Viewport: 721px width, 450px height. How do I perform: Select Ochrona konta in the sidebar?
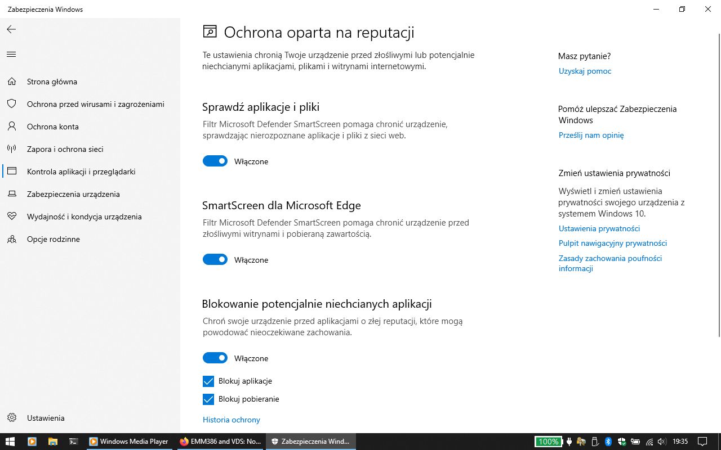point(90,127)
